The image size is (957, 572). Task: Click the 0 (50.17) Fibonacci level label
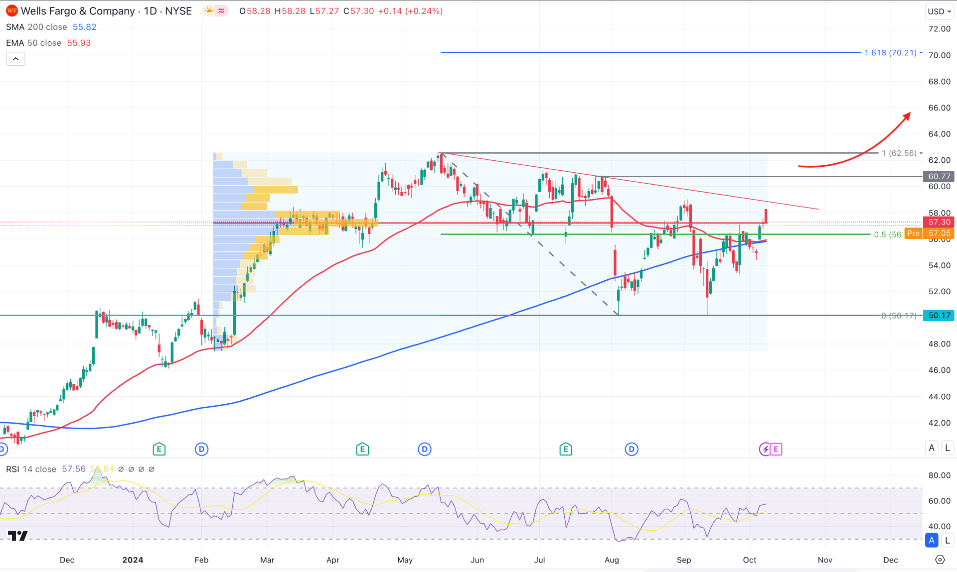tap(899, 316)
